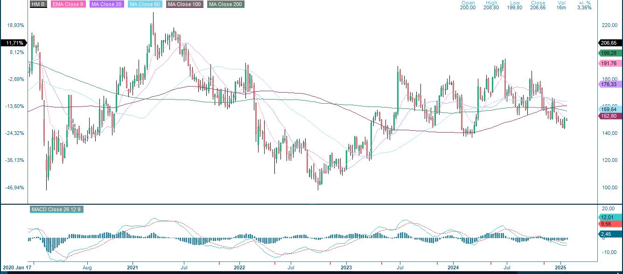Viewport: 623px width, 274px height.
Task: Click the -24,32% percent axis label
Action: pyautogui.click(x=15, y=133)
